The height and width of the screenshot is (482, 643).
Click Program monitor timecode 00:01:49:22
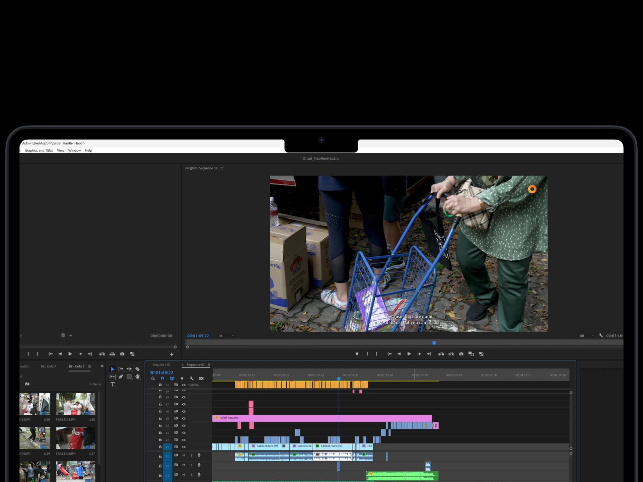tap(198, 336)
